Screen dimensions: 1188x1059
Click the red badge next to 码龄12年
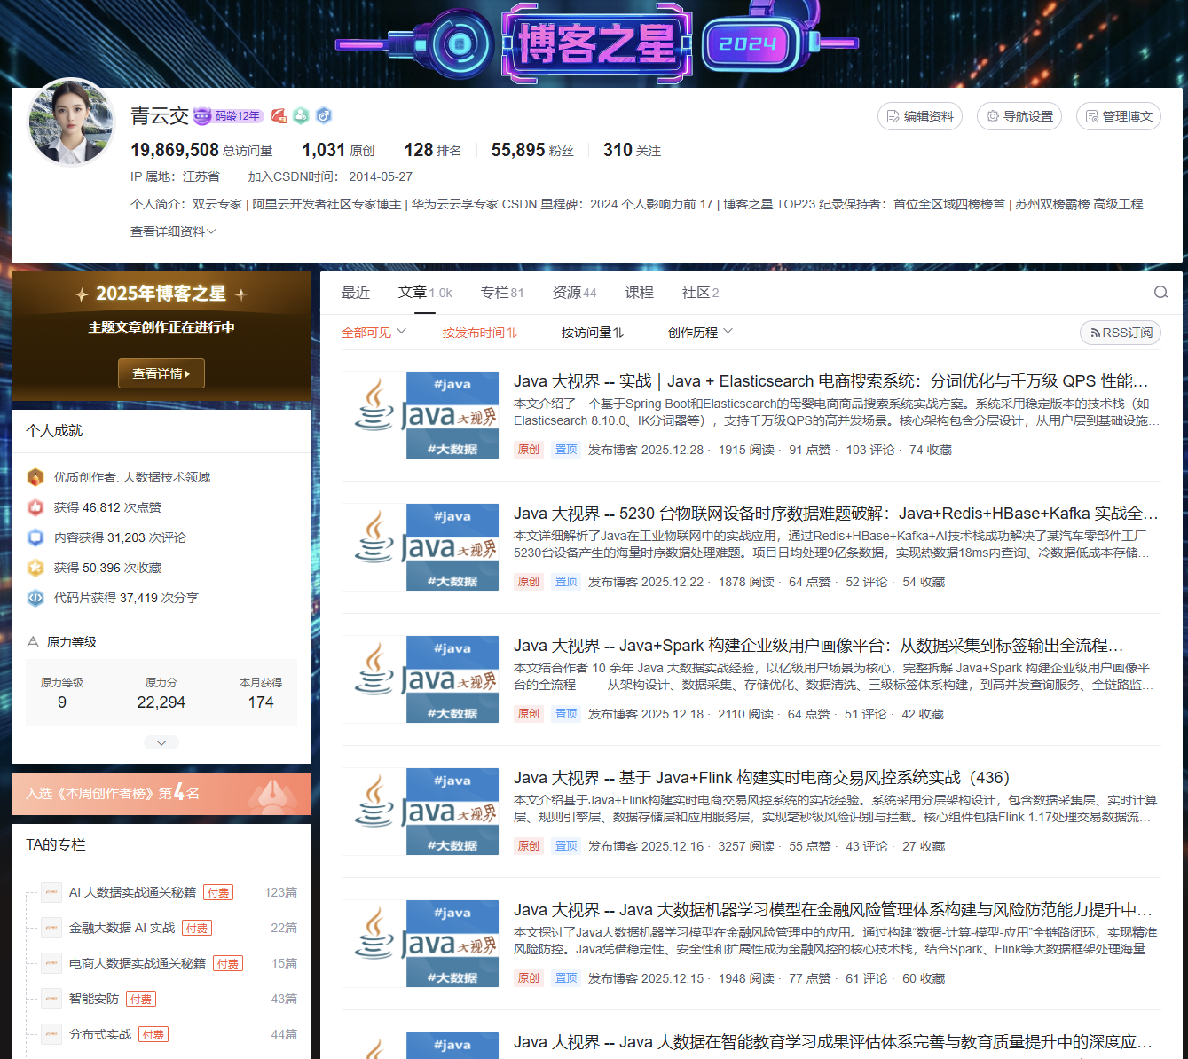[279, 115]
